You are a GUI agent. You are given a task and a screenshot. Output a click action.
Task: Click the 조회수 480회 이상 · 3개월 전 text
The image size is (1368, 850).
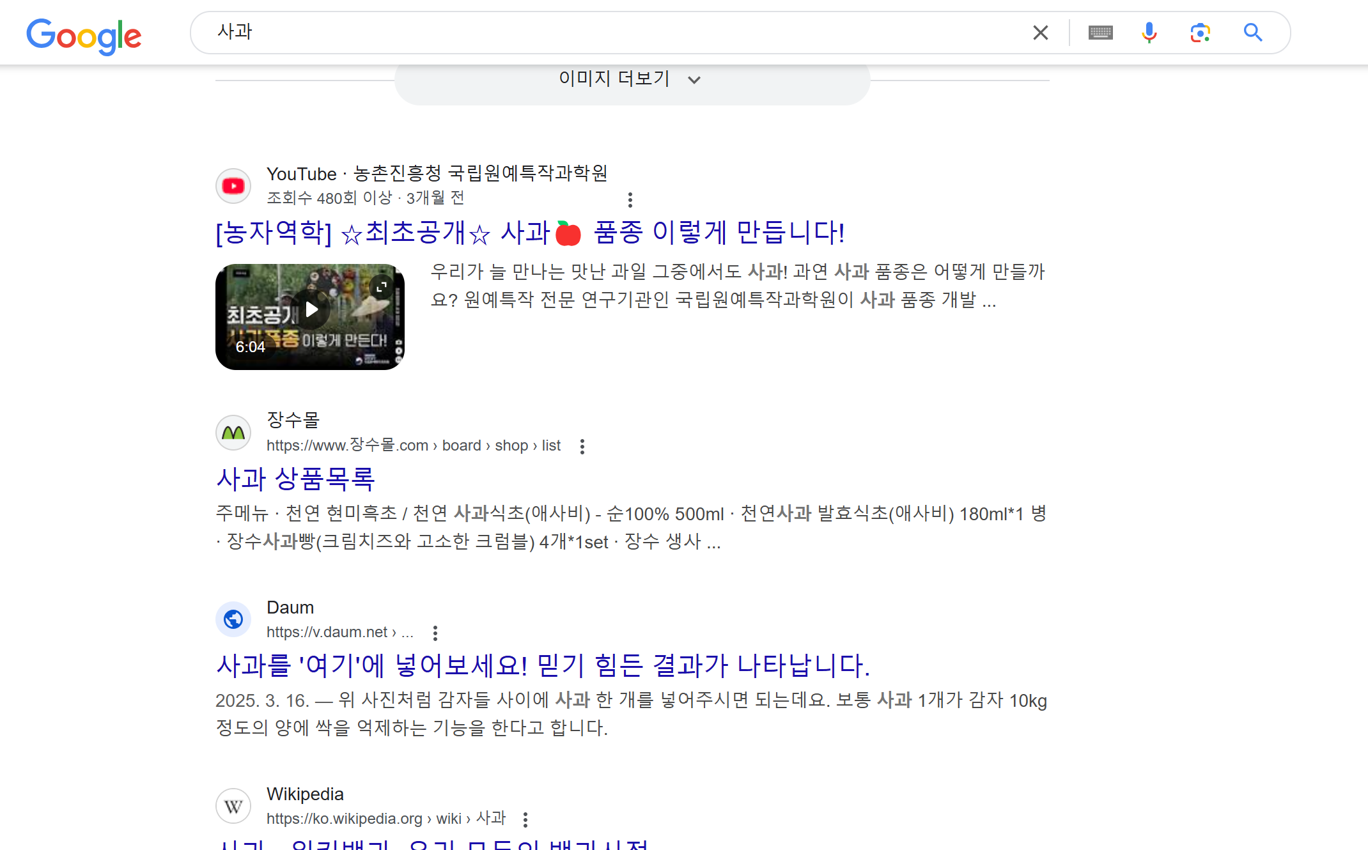(x=366, y=198)
